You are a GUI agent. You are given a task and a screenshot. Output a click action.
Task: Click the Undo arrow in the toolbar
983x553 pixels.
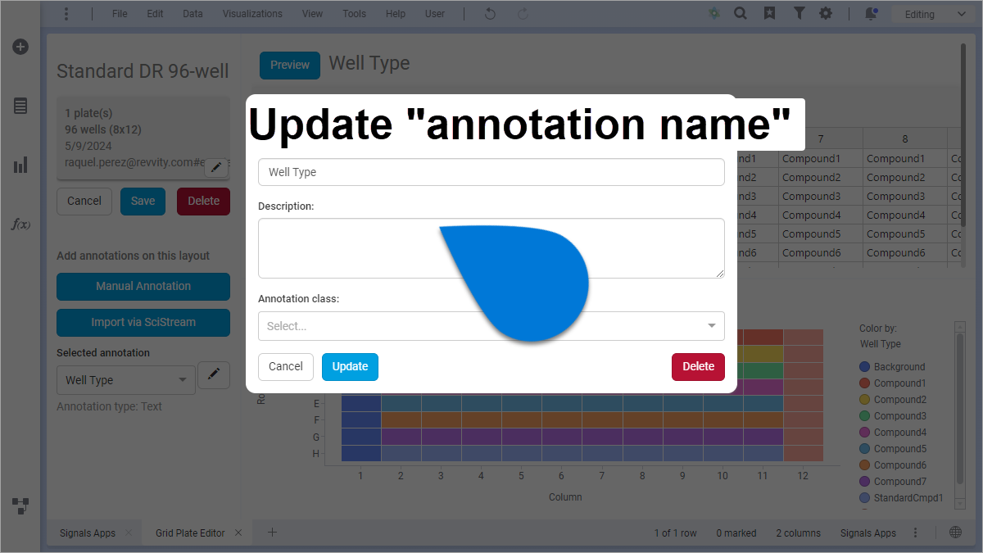[x=489, y=13]
